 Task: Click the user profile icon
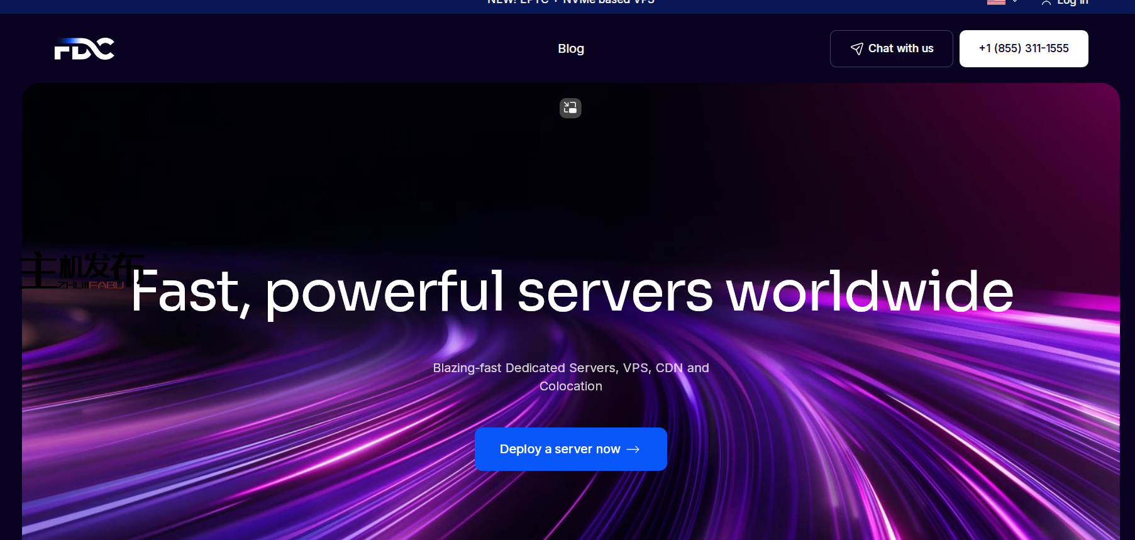(x=1046, y=3)
